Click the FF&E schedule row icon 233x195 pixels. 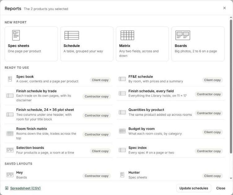point(122,79)
